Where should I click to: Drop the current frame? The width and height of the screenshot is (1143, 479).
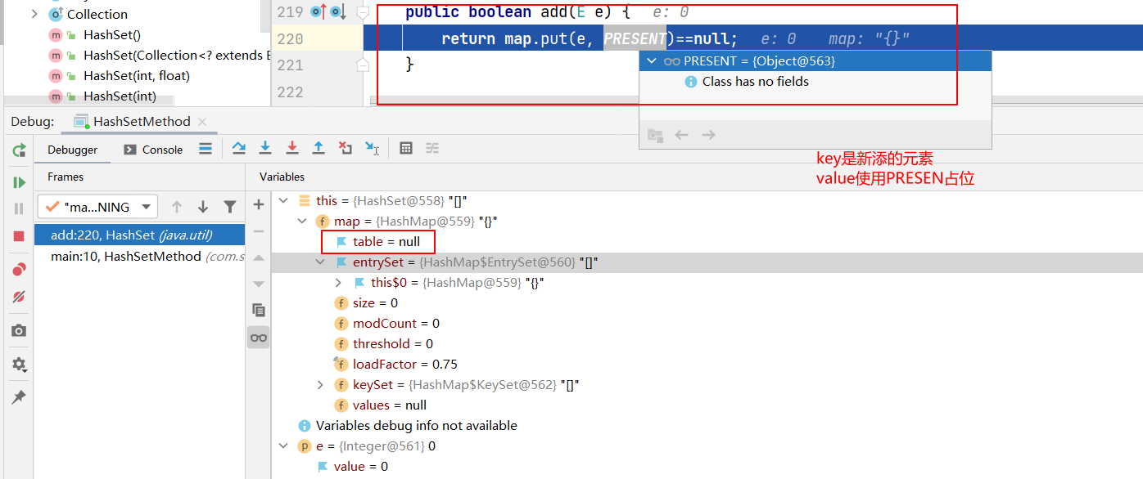tap(346, 148)
